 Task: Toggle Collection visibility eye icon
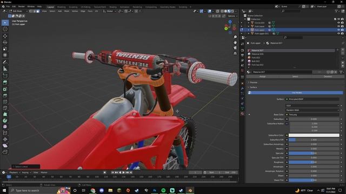point(338,19)
